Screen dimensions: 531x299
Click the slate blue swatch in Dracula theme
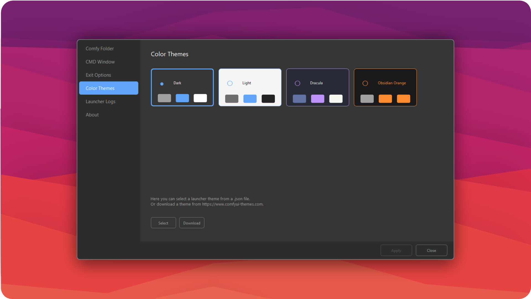[x=300, y=99]
